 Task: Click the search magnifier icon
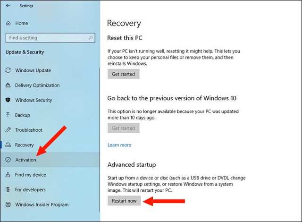click(91, 38)
